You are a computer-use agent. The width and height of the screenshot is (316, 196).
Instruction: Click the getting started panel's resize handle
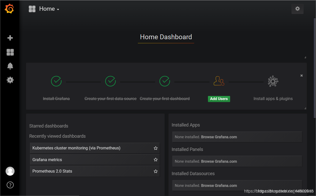coord(305,108)
